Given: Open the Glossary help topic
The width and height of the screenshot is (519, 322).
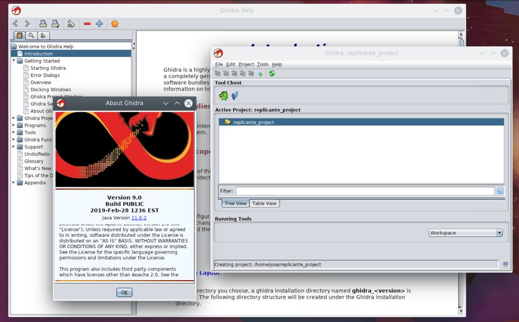Looking at the screenshot, I should tap(34, 161).
